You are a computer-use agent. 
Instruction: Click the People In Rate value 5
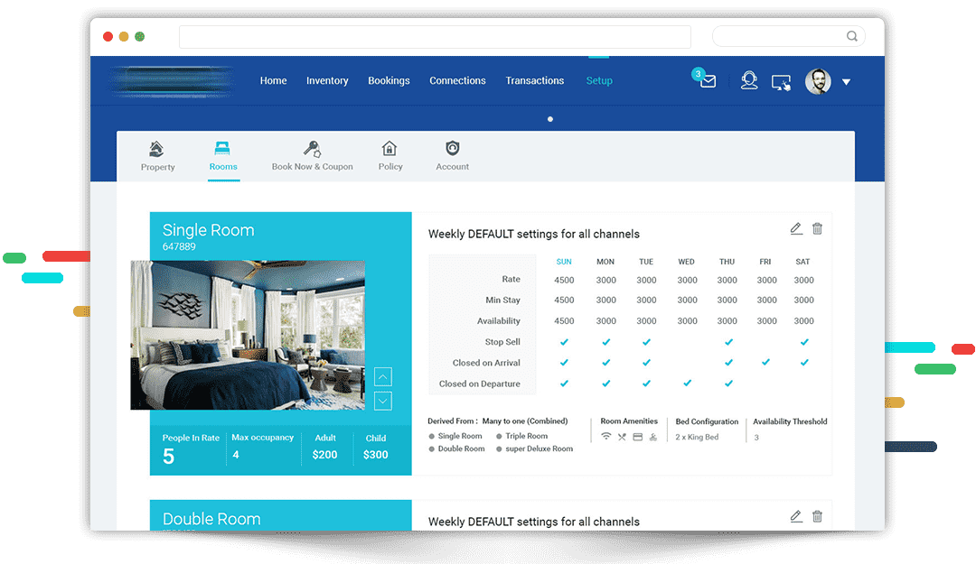[x=168, y=457]
